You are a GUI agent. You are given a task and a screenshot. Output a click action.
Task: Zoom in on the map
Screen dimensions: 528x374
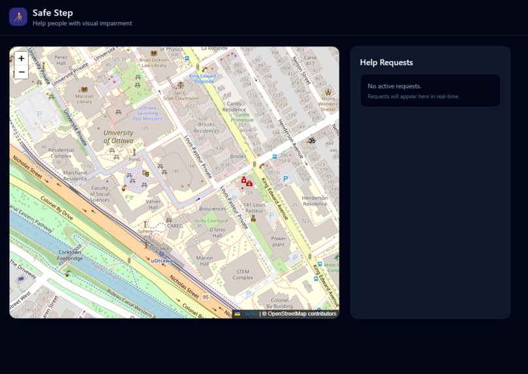coord(21,58)
